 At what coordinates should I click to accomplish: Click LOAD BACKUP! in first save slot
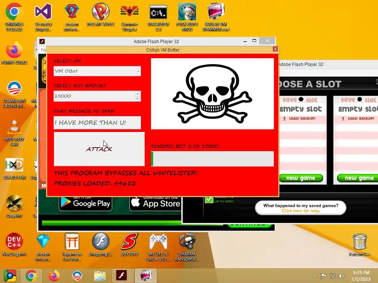pos(299,118)
